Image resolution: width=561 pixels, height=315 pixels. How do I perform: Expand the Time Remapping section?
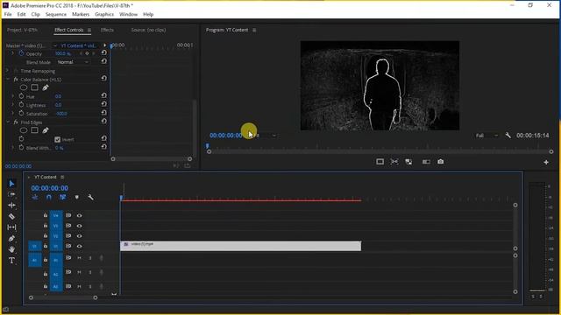click(8, 71)
